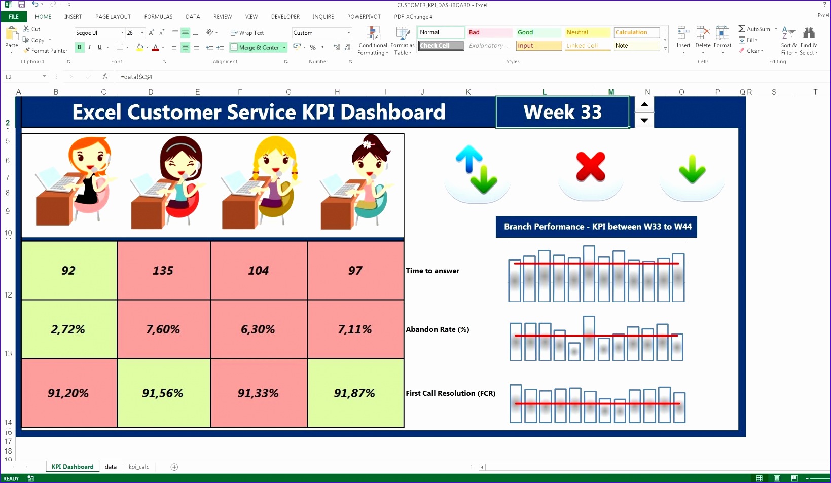This screenshot has width=831, height=483.
Task: Toggle bold formatting
Action: (x=79, y=47)
